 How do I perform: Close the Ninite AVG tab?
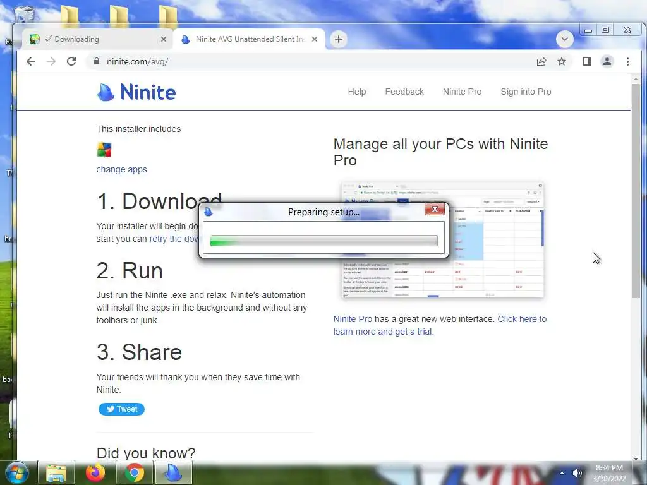pyautogui.click(x=315, y=39)
